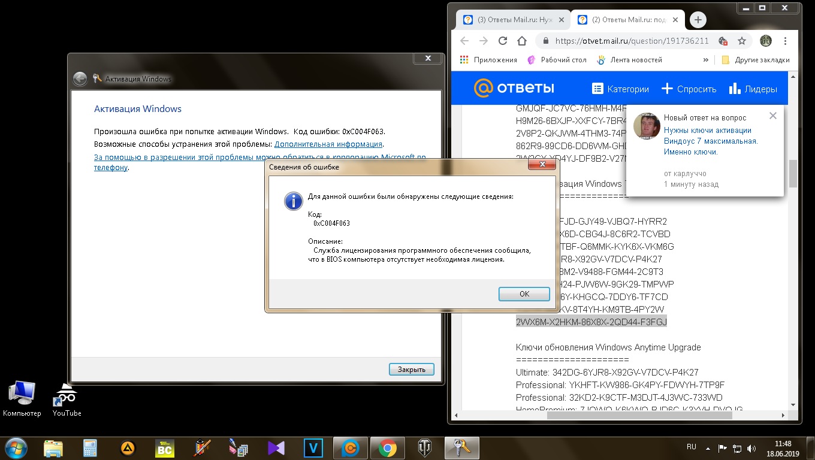Open the Лидеры section

[x=753, y=89]
